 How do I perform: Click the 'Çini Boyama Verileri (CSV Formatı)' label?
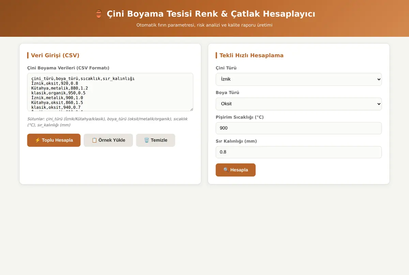tap(68, 68)
